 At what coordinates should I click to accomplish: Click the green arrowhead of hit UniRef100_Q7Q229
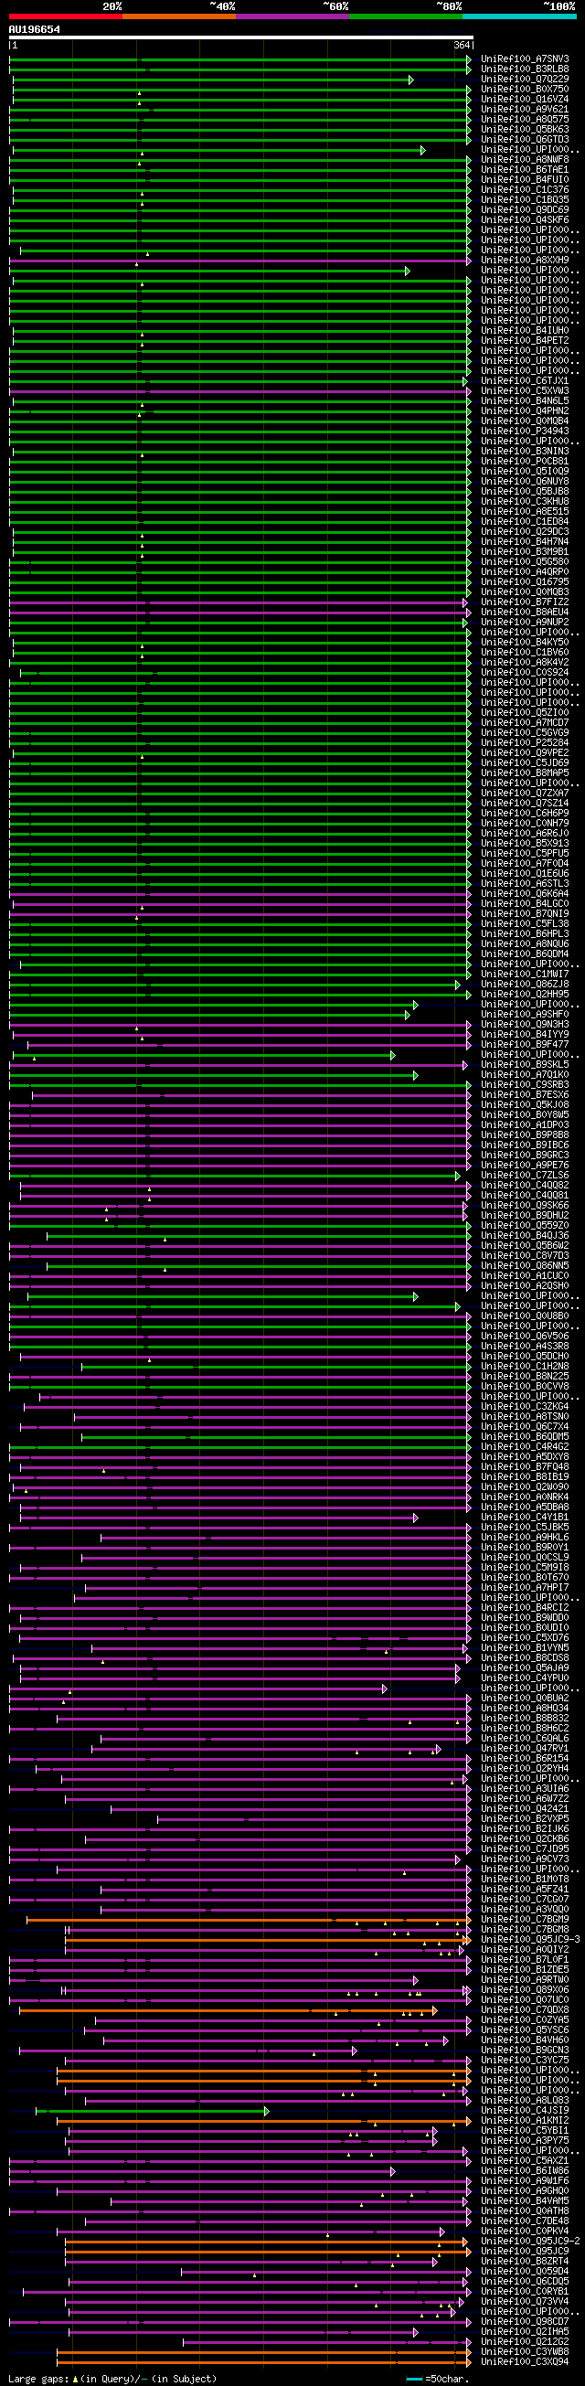[x=411, y=80]
